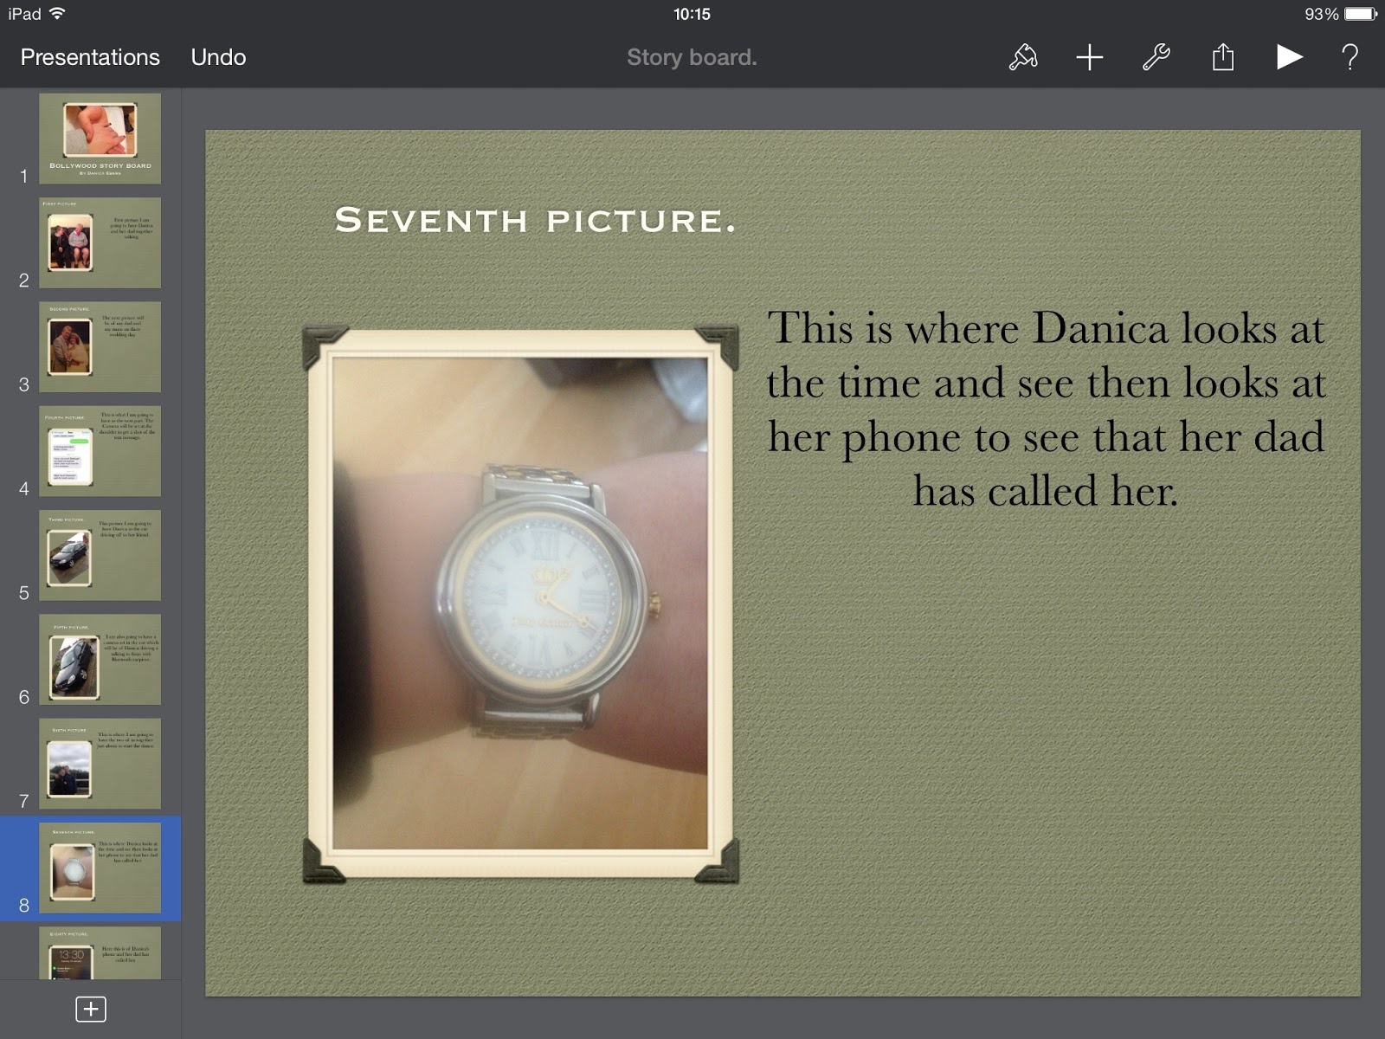The height and width of the screenshot is (1039, 1385).
Task: Select slide 5 thumbnail
Action: click(100, 555)
